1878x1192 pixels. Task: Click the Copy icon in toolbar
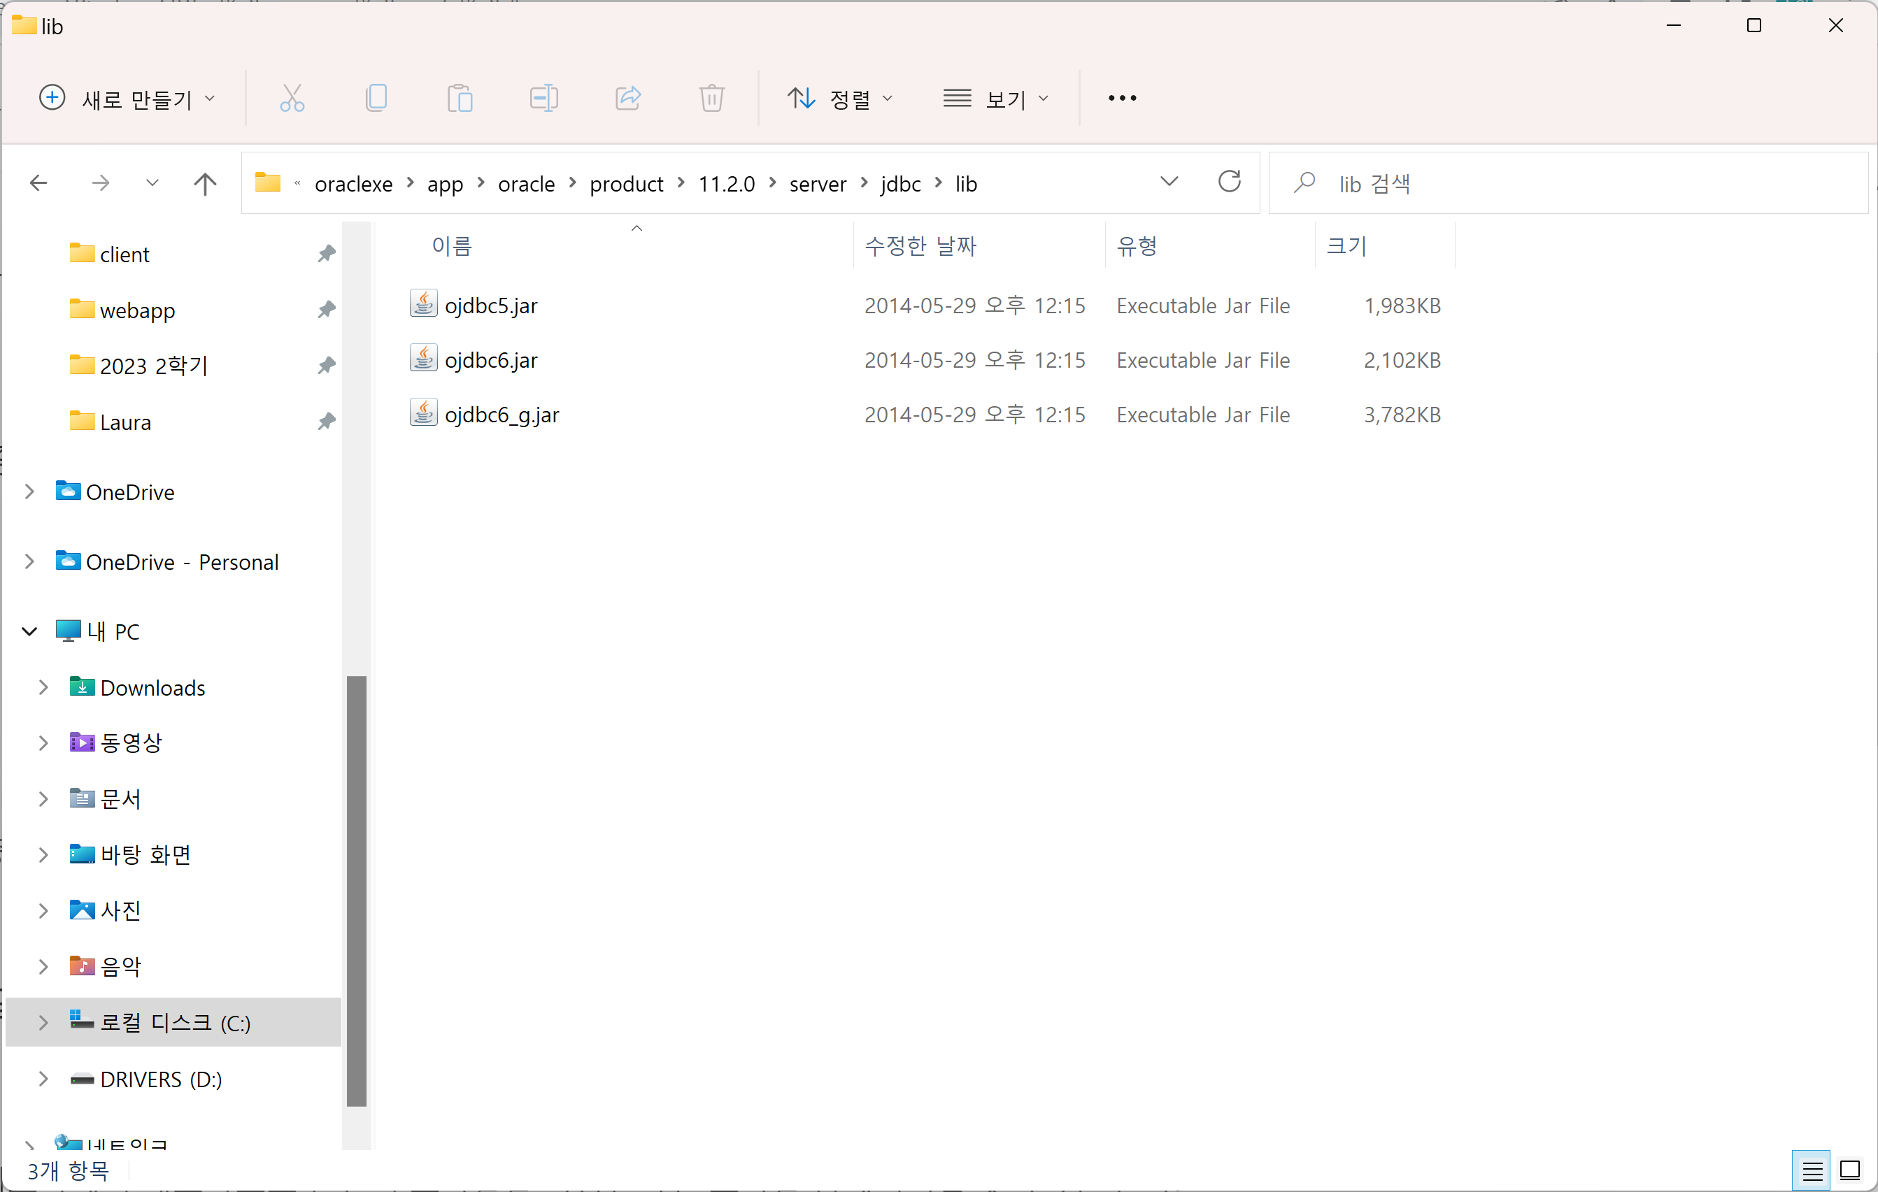(376, 99)
